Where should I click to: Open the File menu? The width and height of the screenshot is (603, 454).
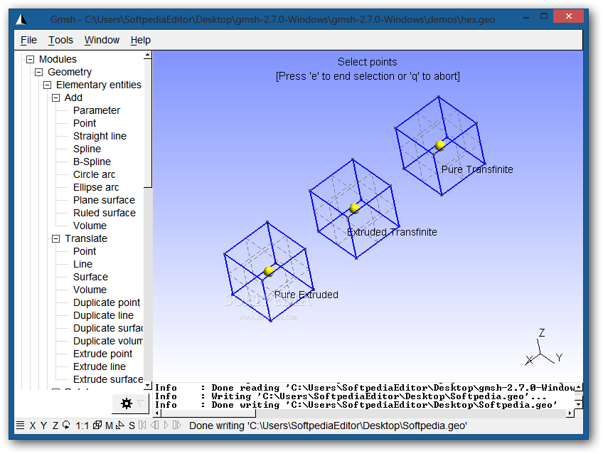pos(28,40)
